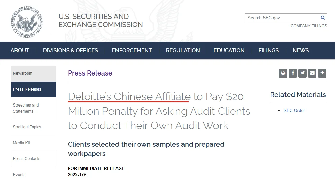Open the FILINGS menu
This screenshot has height=180, width=335.
(x=269, y=51)
